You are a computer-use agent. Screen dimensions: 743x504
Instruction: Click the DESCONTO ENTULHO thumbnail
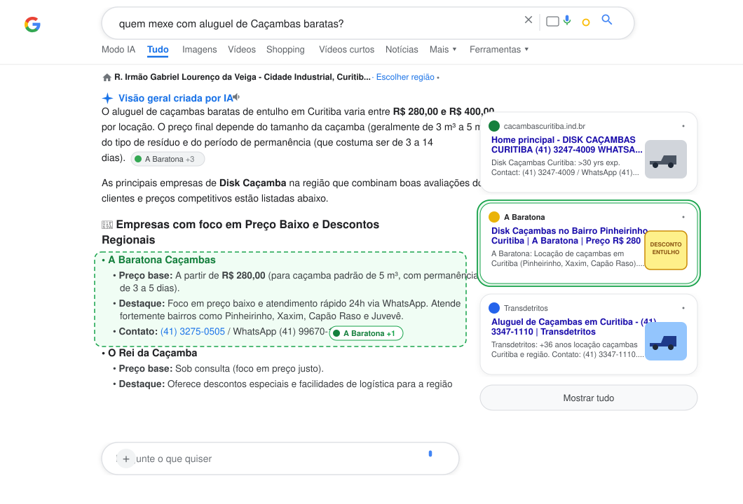[666, 250]
